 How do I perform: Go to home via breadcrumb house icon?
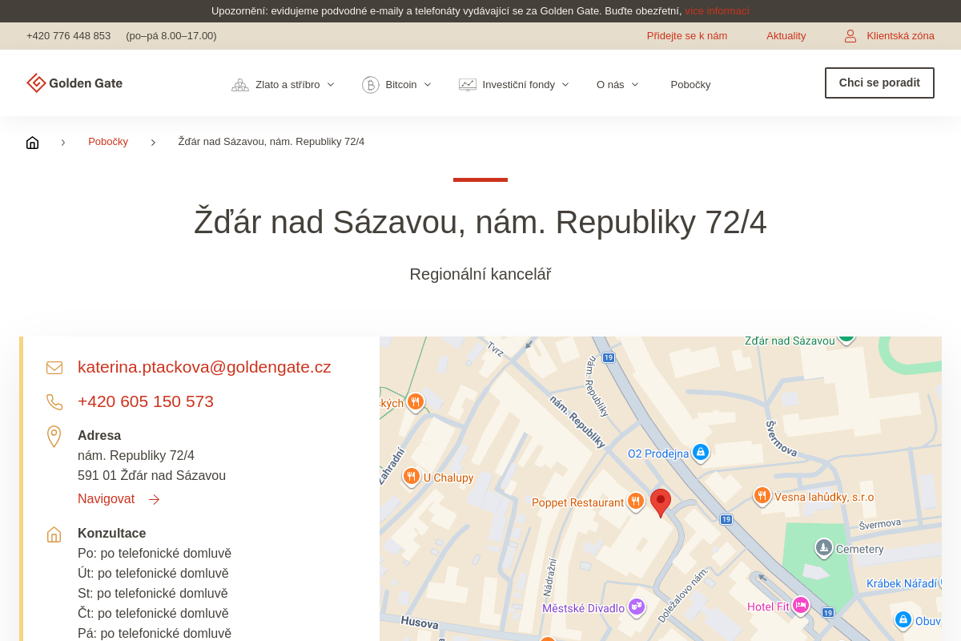click(32, 143)
